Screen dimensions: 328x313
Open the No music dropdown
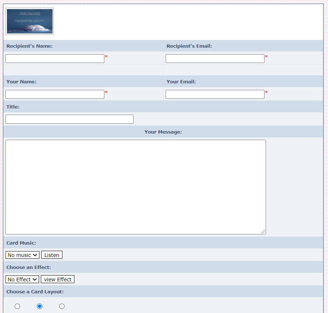tap(22, 255)
